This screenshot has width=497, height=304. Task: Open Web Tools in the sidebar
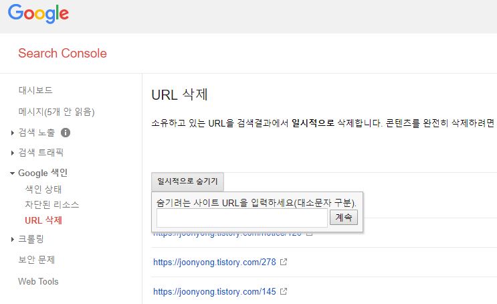click(38, 281)
